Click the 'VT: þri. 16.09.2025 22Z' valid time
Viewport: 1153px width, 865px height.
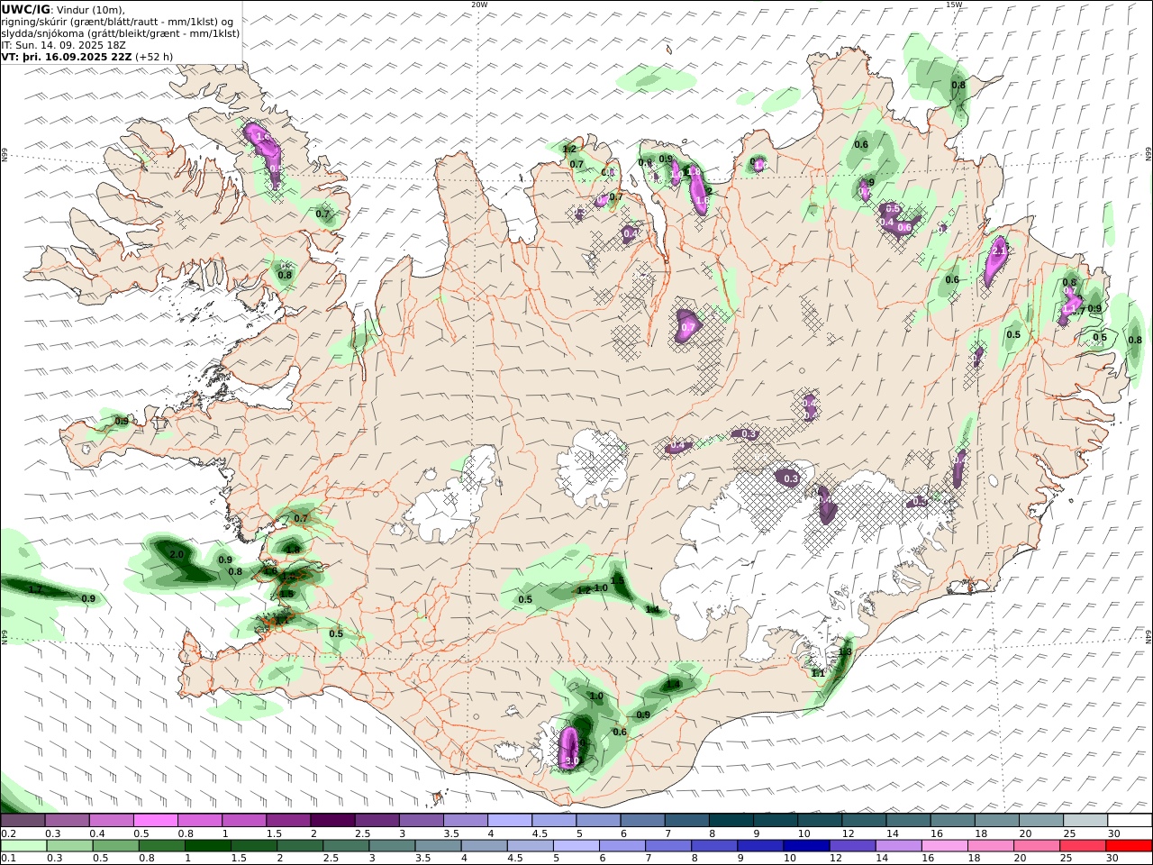(x=67, y=56)
